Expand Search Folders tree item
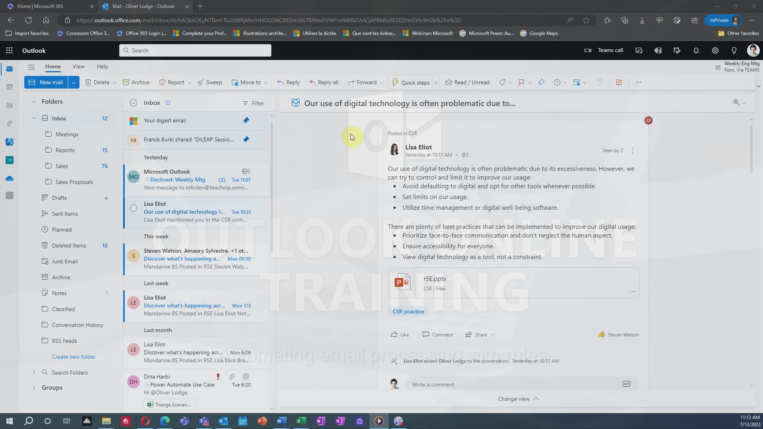763x429 pixels. 34,373
